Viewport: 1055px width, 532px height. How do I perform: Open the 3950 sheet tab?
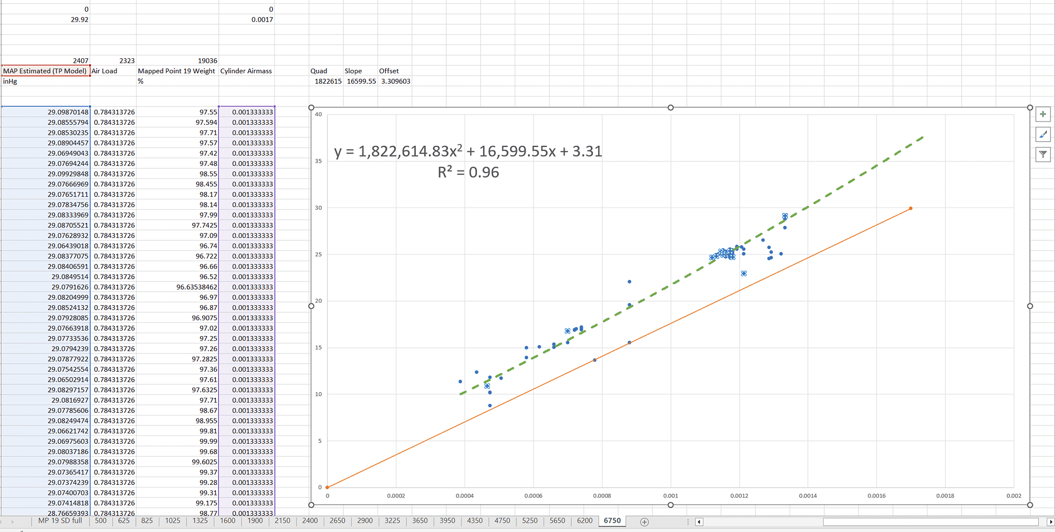pos(448,521)
